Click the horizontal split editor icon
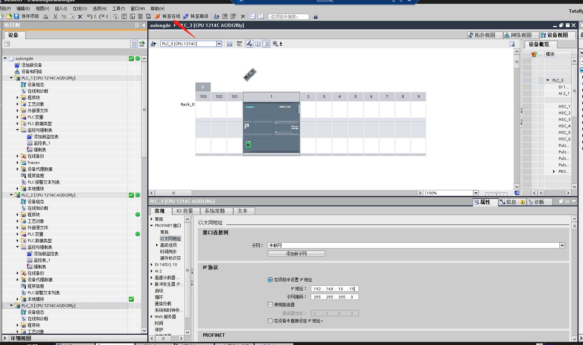The width and height of the screenshot is (583, 345). [253, 16]
